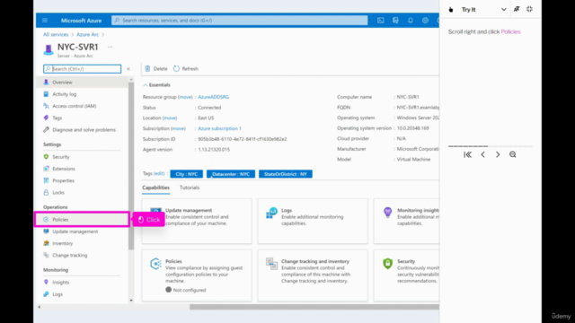Open the more options ellipsis beside NYC-SVR1

click(x=110, y=47)
